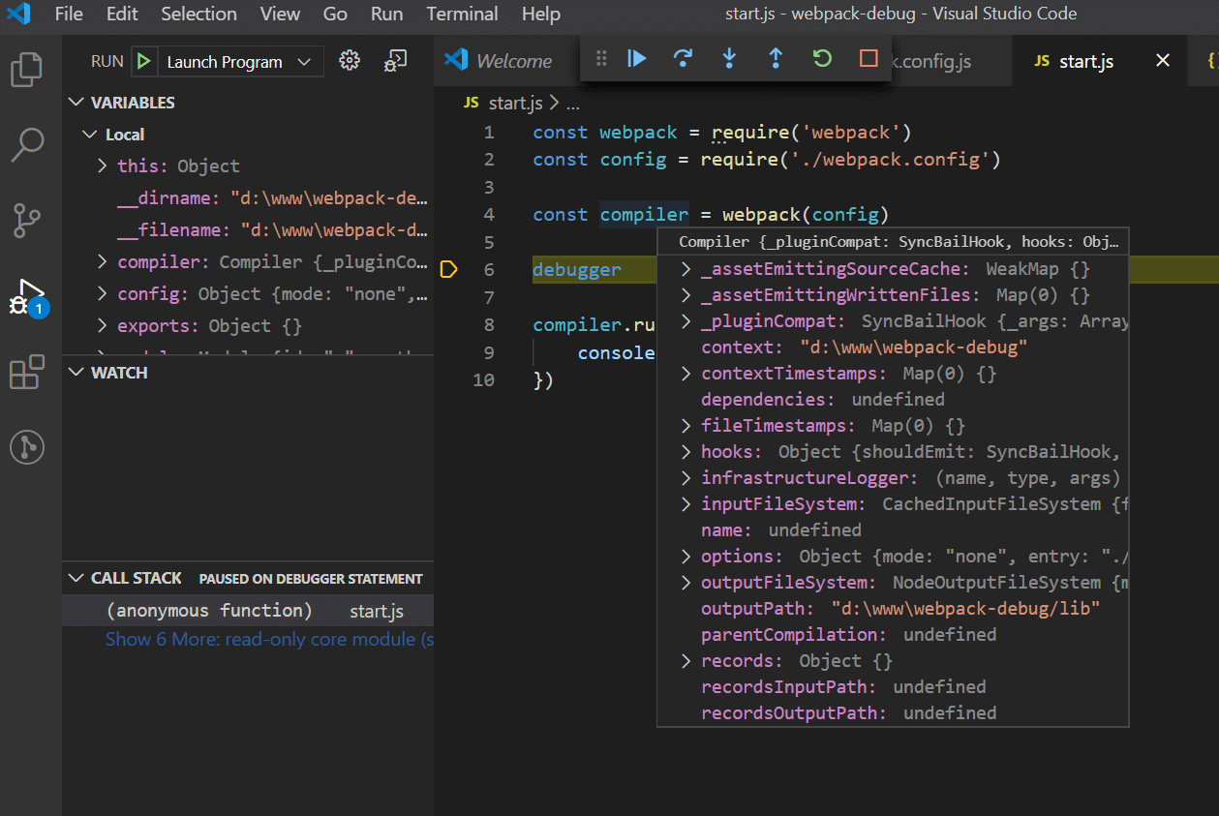Click Restart in debug toolbar
The width and height of the screenshot is (1219, 816).
click(822, 59)
